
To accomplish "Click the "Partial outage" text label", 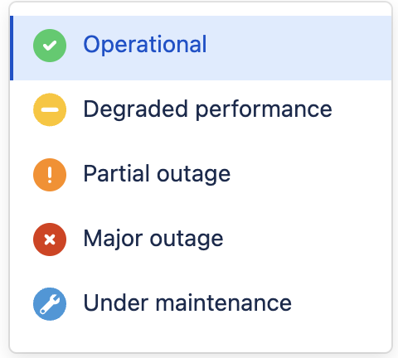I will click(157, 175).
